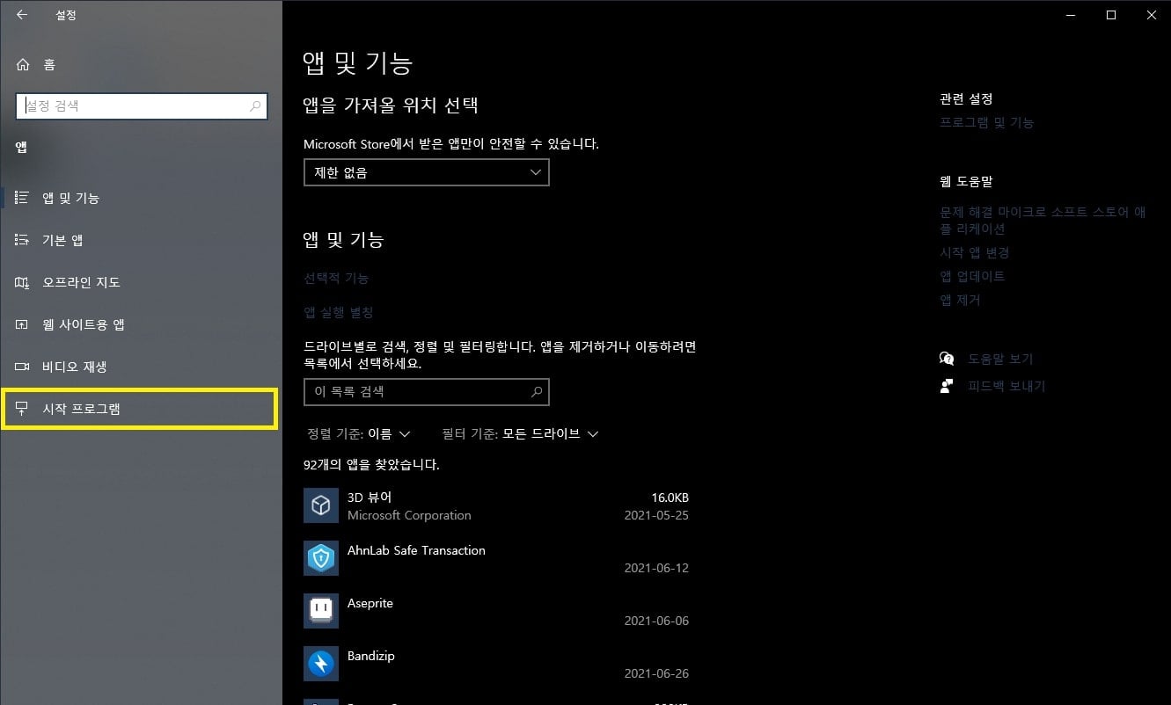Screen dimensions: 1171x705
Task: Open 오프라인 지도 settings
Action: (75, 281)
